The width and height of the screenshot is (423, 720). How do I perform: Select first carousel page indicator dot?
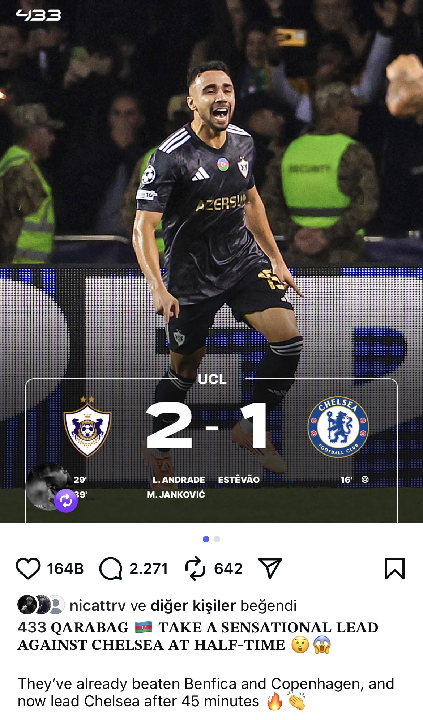(206, 539)
